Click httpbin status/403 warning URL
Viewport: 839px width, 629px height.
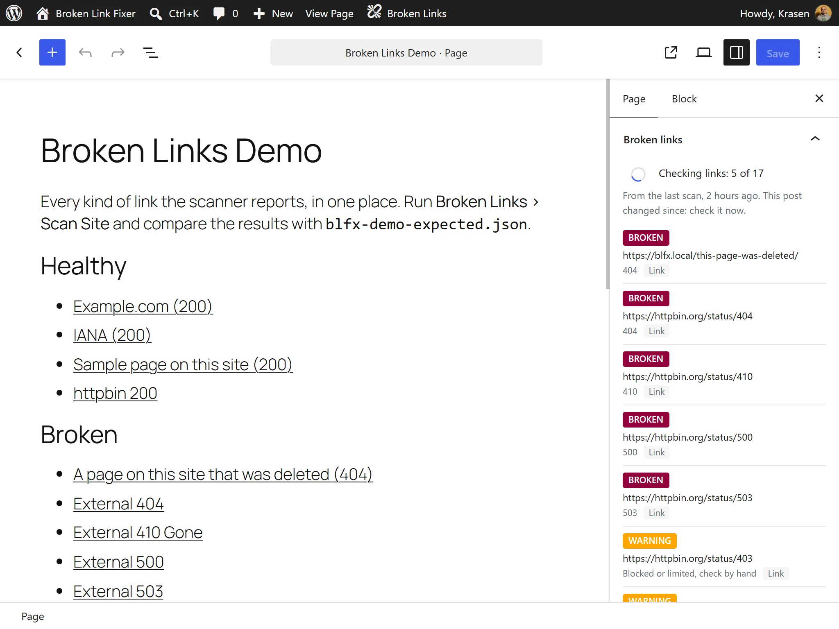(687, 559)
